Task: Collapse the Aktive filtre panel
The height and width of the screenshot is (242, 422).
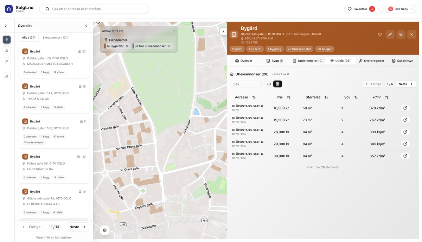Action: (x=174, y=31)
